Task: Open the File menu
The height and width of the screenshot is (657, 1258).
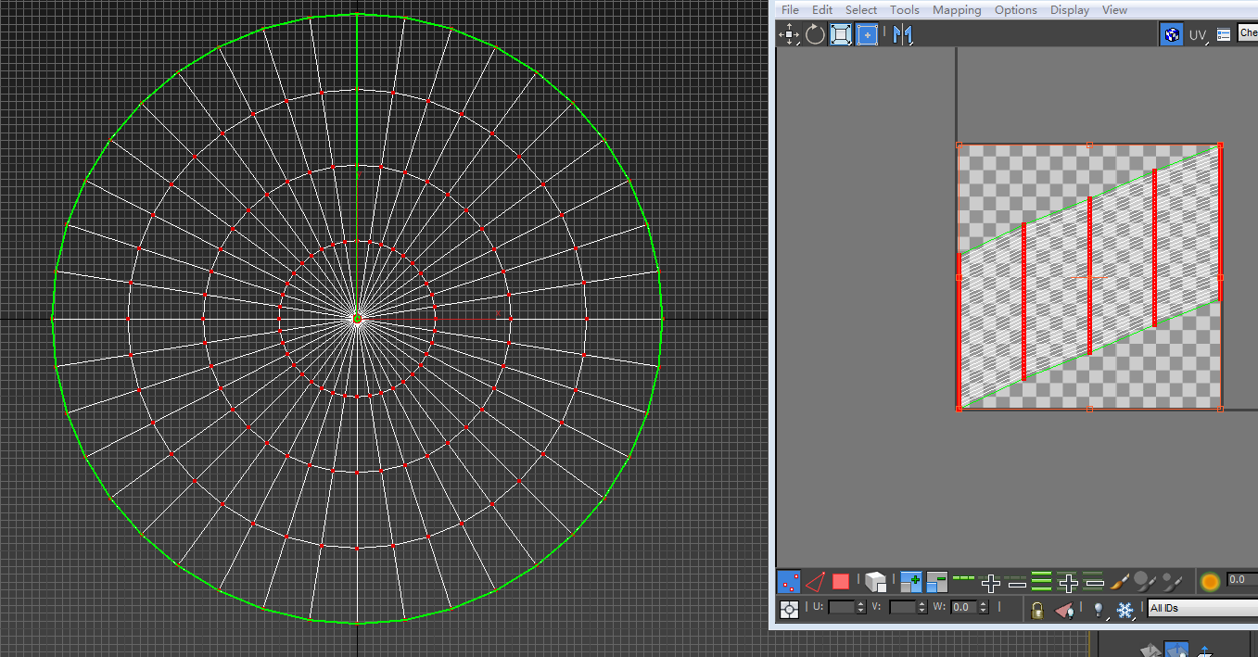Action: [x=790, y=10]
